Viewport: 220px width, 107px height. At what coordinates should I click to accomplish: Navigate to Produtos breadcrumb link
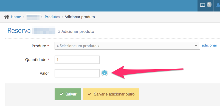(52, 17)
